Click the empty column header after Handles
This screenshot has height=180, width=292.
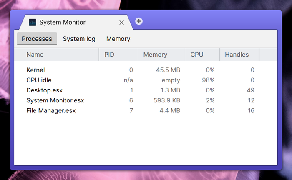click(x=268, y=55)
